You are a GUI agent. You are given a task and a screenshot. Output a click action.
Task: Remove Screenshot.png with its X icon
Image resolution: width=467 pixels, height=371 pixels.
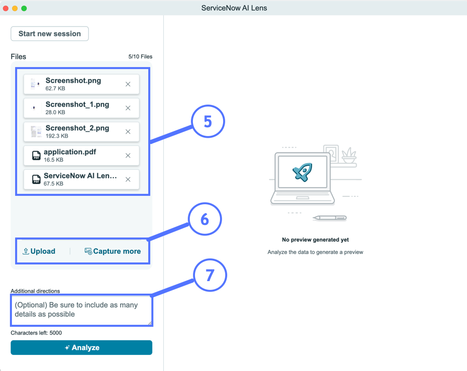click(x=128, y=84)
